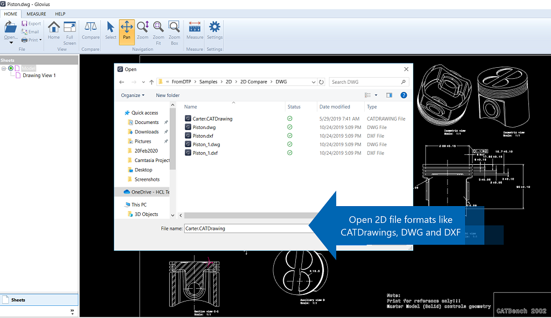551x318 pixels.
Task: Sort files by the Name column header
Action: (191, 107)
